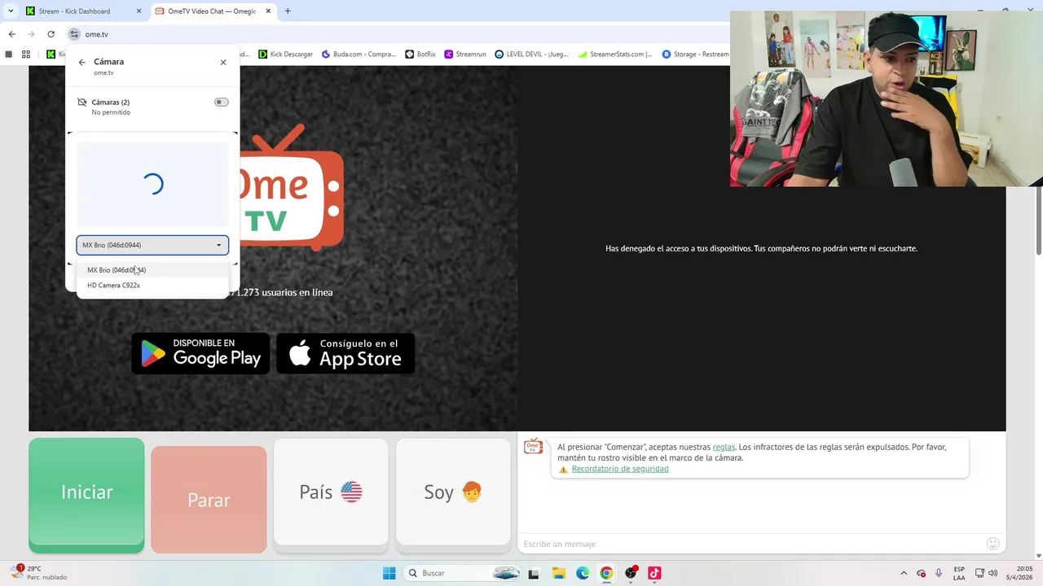
Task: Open the apps grid in bookmarks bar
Action: (26, 55)
